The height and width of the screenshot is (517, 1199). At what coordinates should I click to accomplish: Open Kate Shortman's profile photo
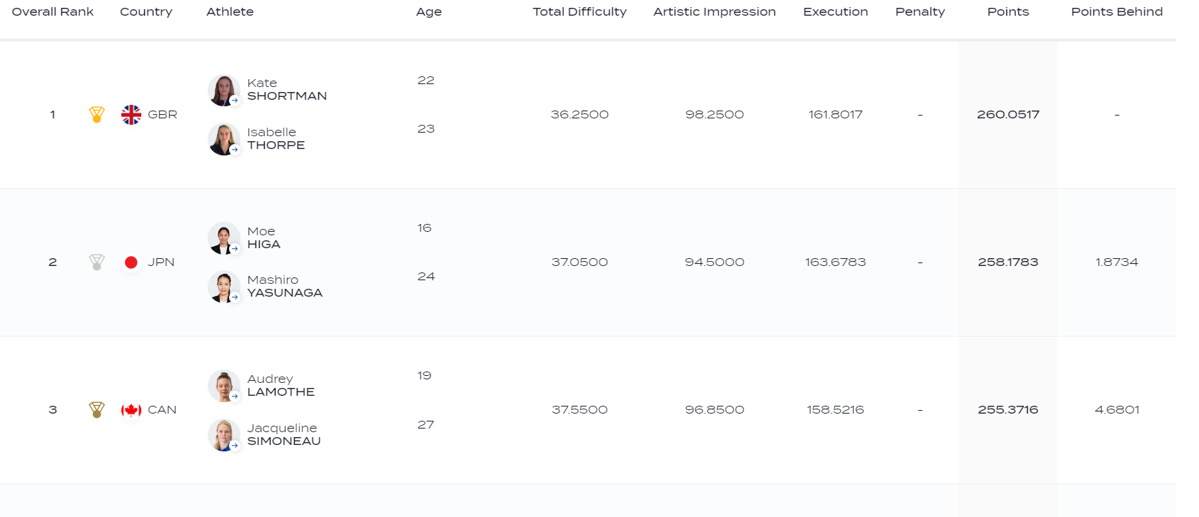click(223, 91)
